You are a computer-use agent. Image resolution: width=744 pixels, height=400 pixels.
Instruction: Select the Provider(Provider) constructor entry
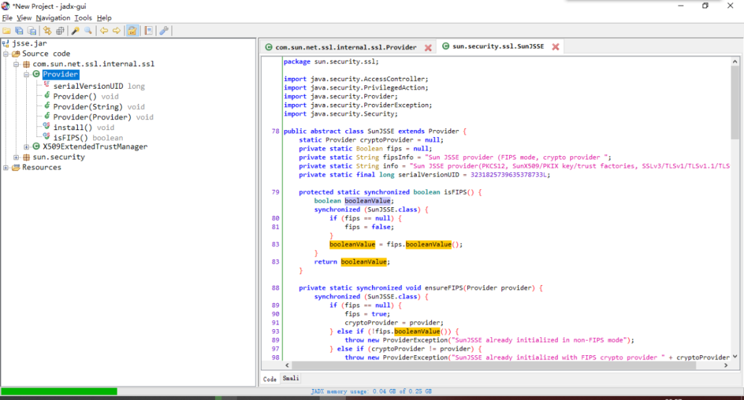(103, 117)
